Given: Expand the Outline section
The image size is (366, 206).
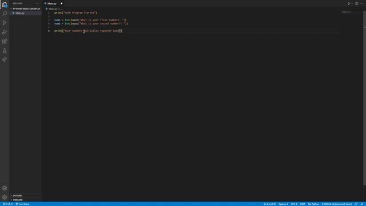Looking at the screenshot, I should (25, 196).
